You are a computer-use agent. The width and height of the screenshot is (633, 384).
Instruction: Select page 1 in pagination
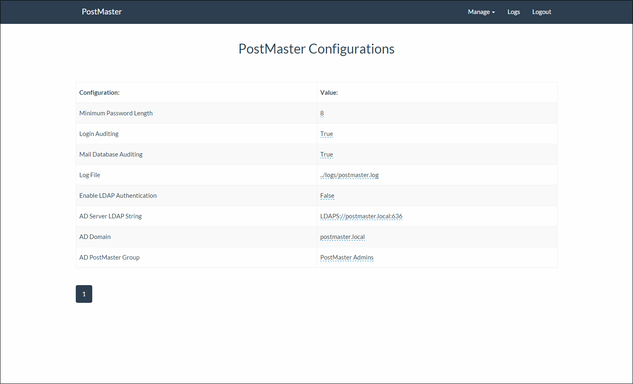coord(84,294)
